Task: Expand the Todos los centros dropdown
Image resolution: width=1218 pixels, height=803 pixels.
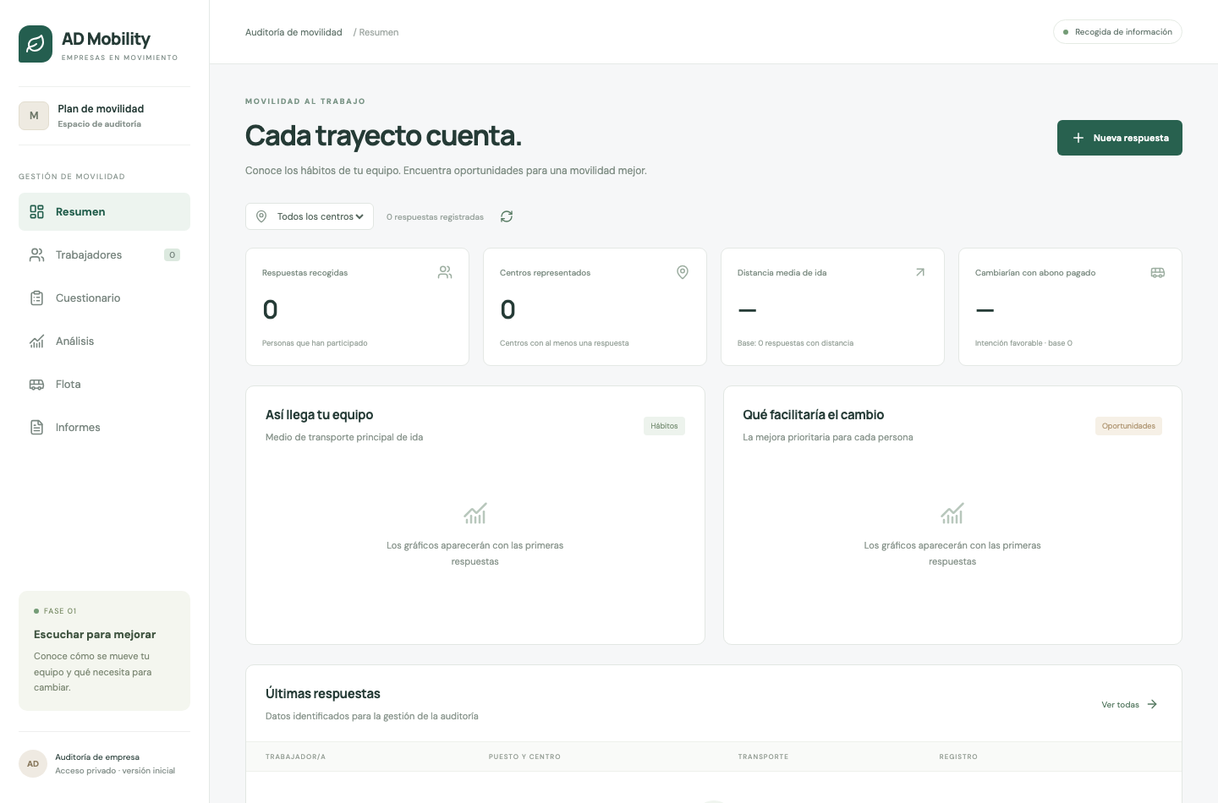Action: (310, 216)
